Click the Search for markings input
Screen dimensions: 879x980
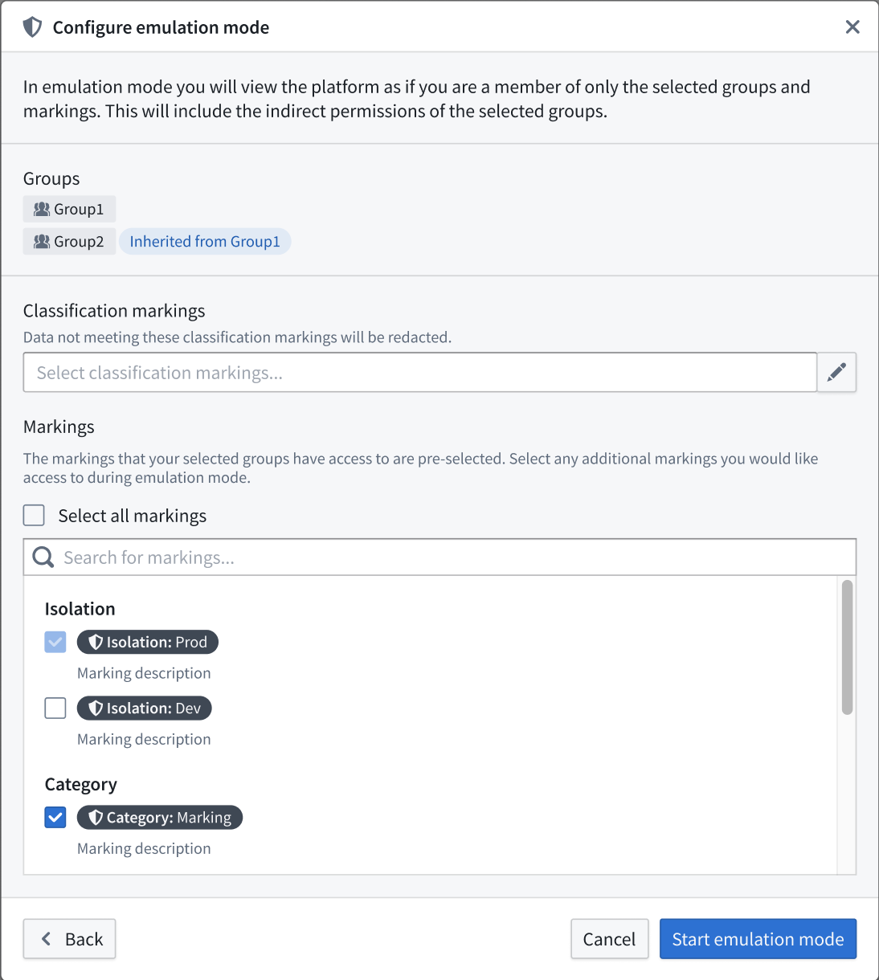[x=439, y=557]
